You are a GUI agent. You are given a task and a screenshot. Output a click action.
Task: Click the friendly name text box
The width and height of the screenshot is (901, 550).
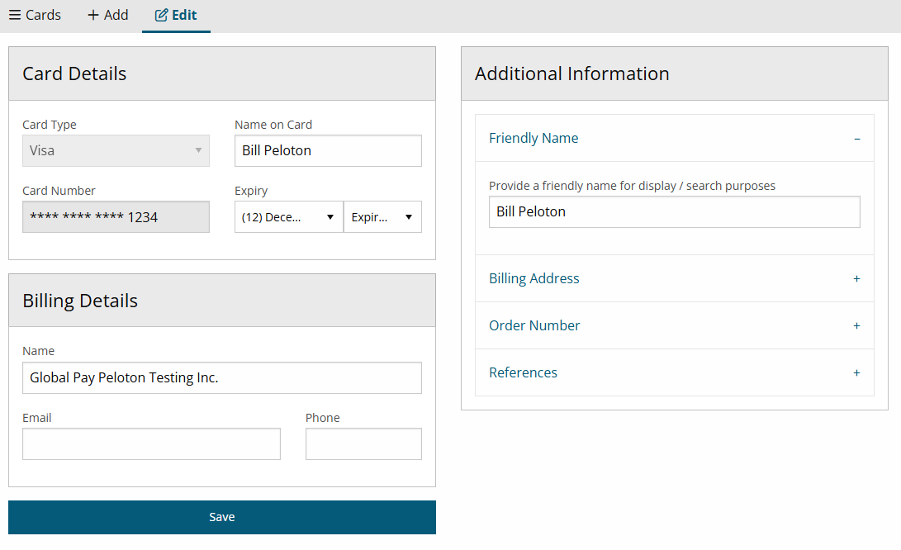(x=674, y=212)
